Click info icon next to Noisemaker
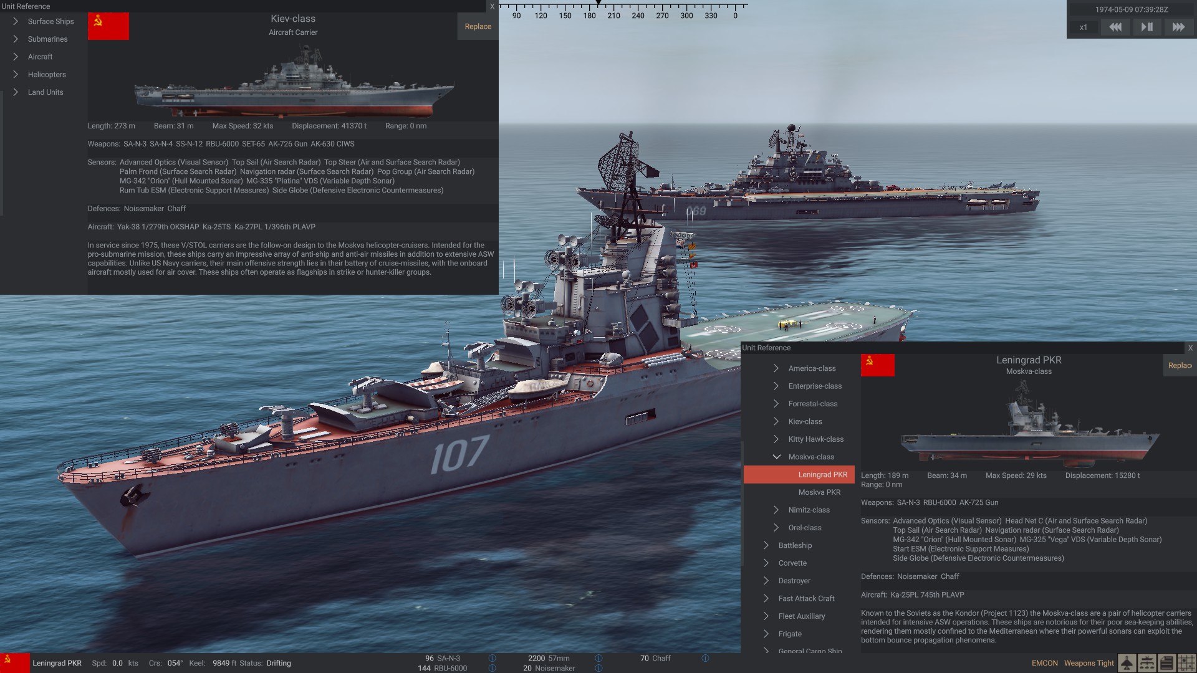The height and width of the screenshot is (673, 1197). (x=598, y=668)
